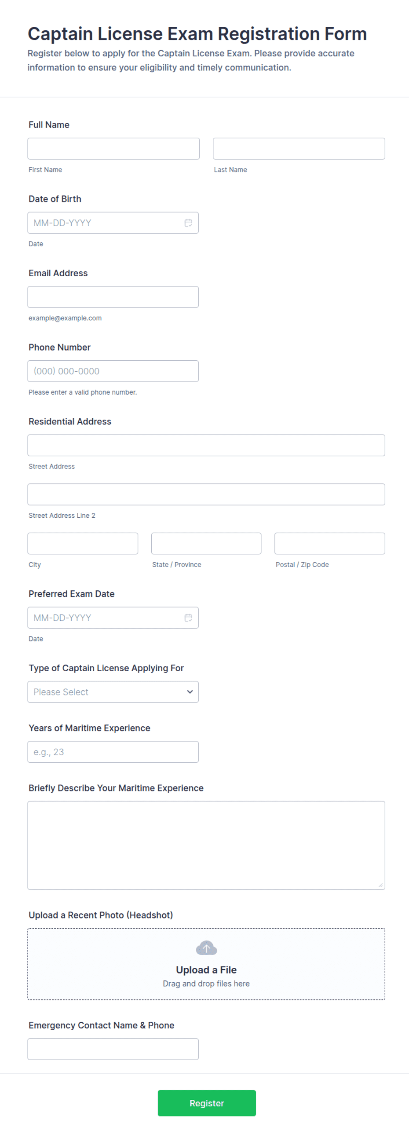Image resolution: width=409 pixels, height=1138 pixels.
Task: Click into the Email Address field
Action: pyautogui.click(x=113, y=297)
